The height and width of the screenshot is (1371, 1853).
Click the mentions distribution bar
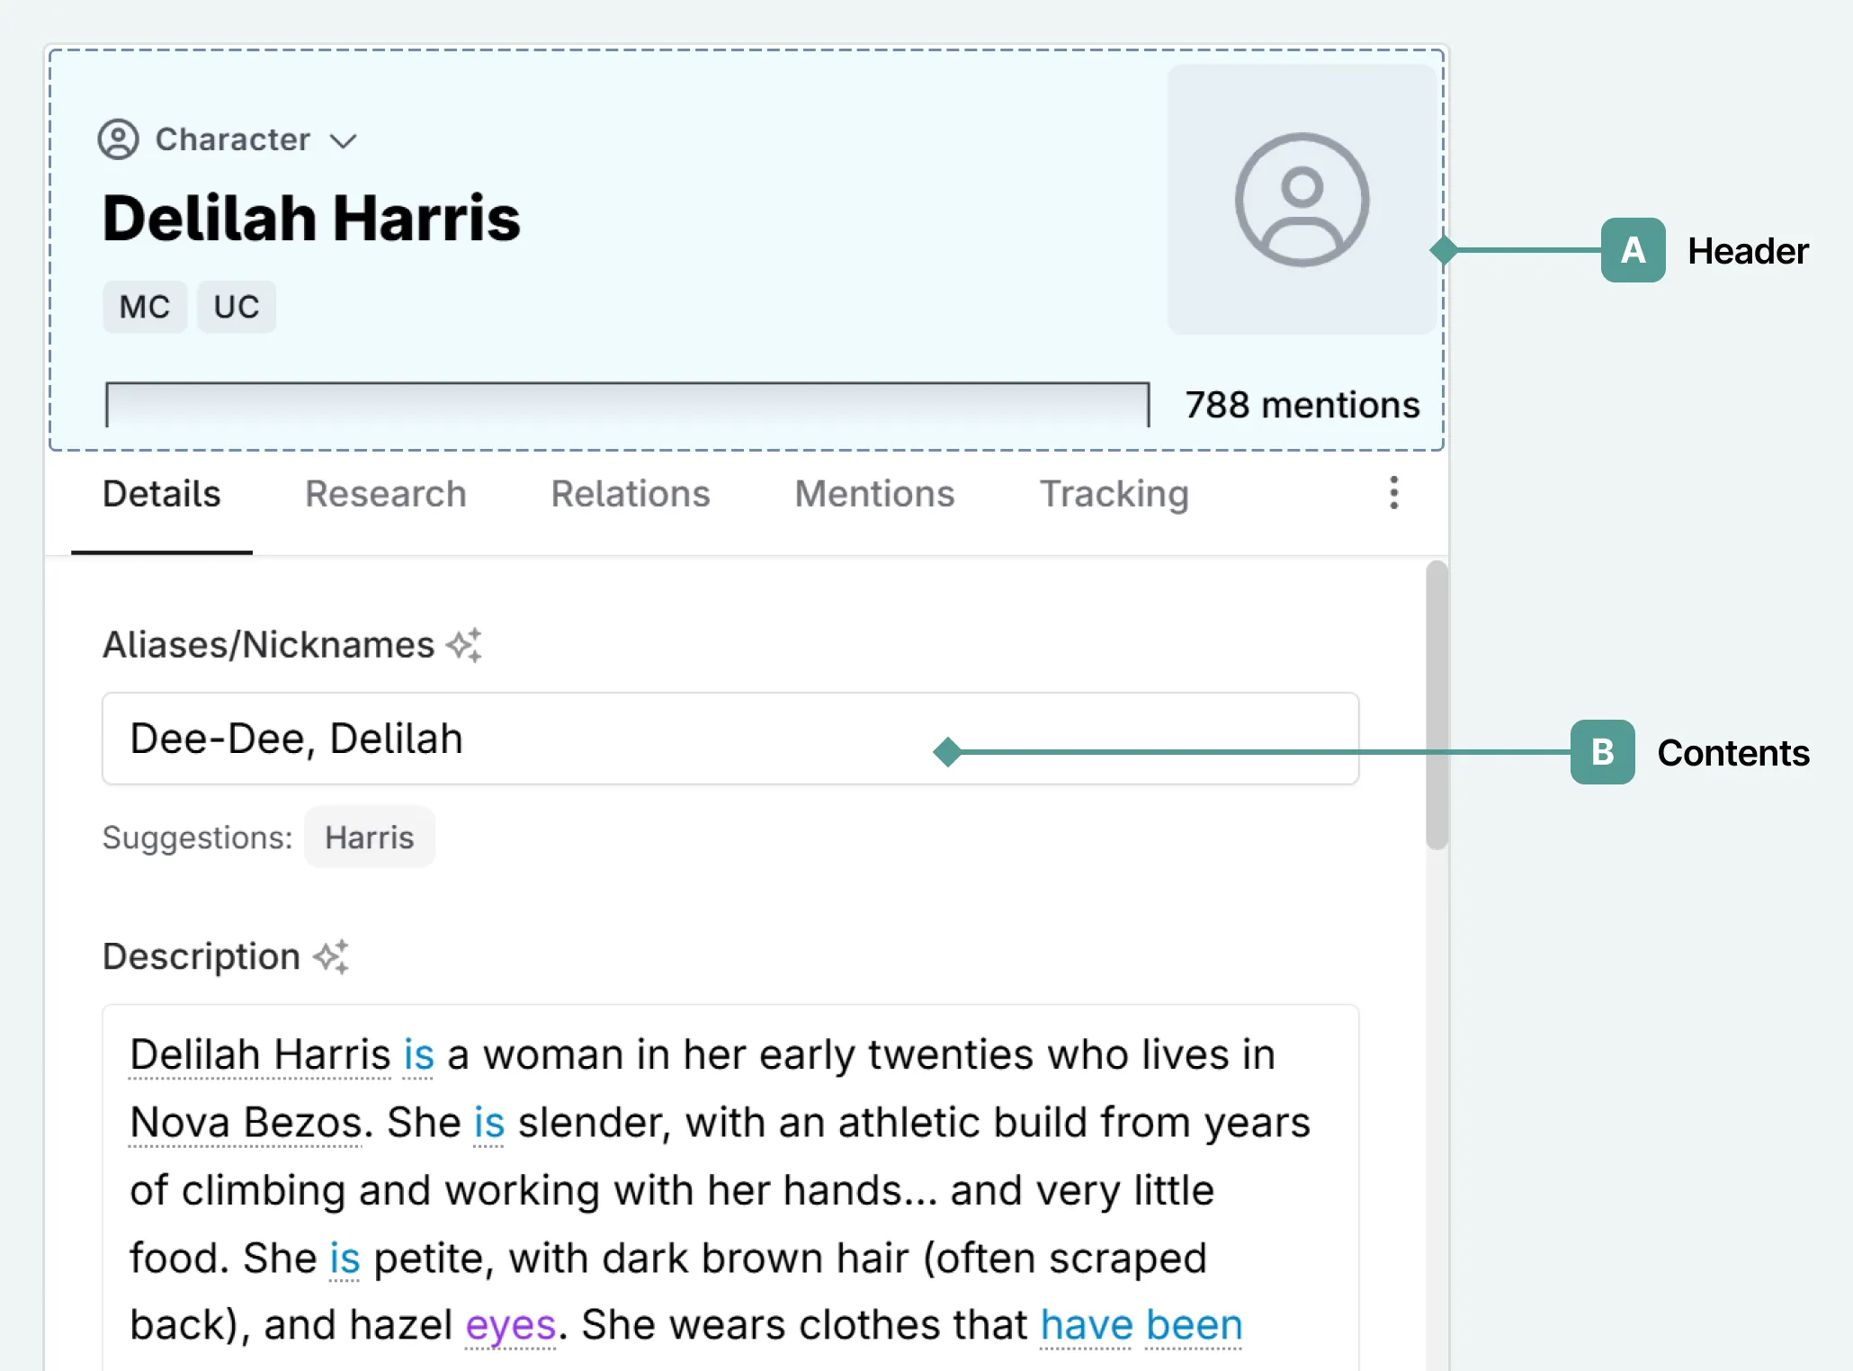click(627, 404)
